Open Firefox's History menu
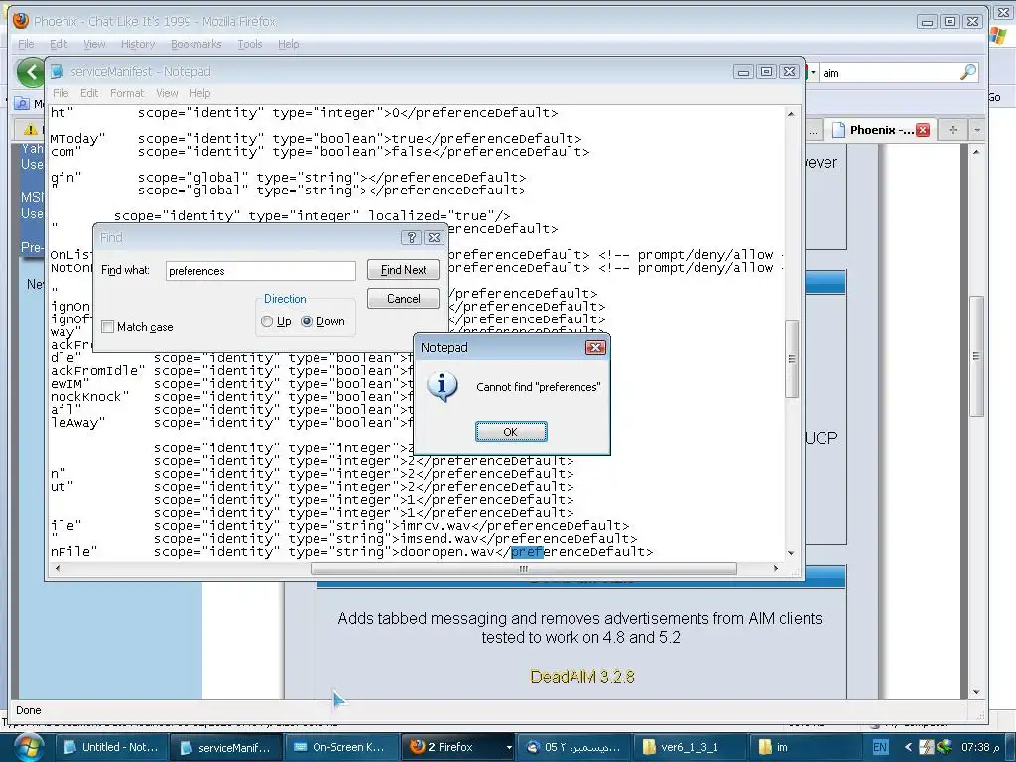 pos(138,44)
